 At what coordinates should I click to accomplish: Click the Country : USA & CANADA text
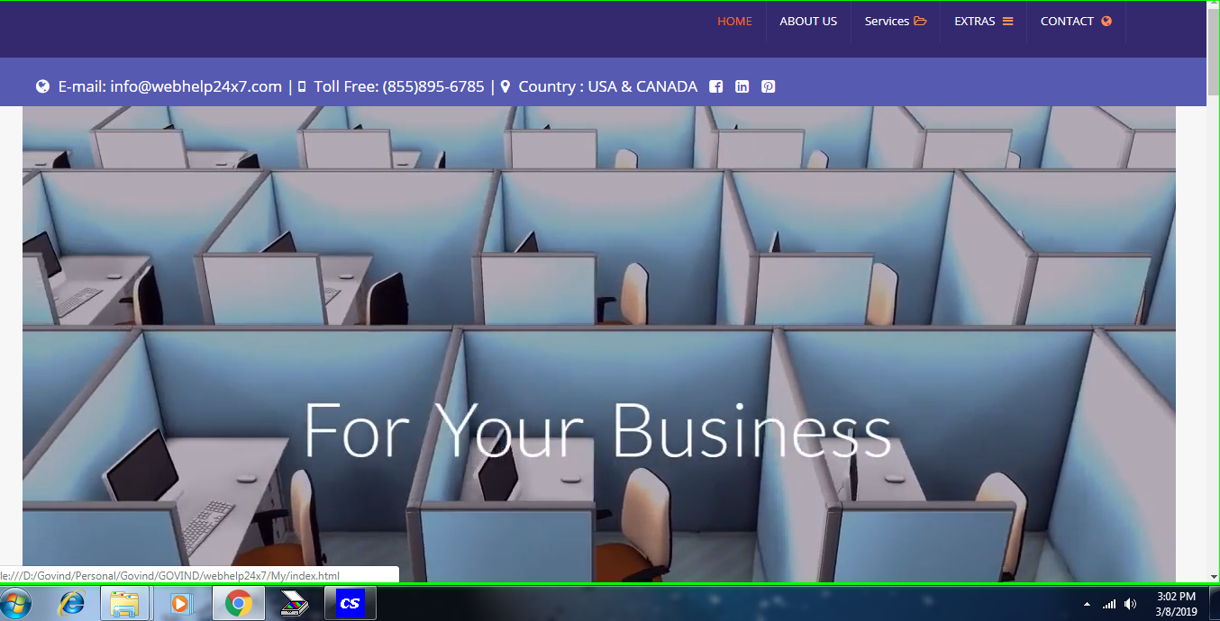(608, 86)
